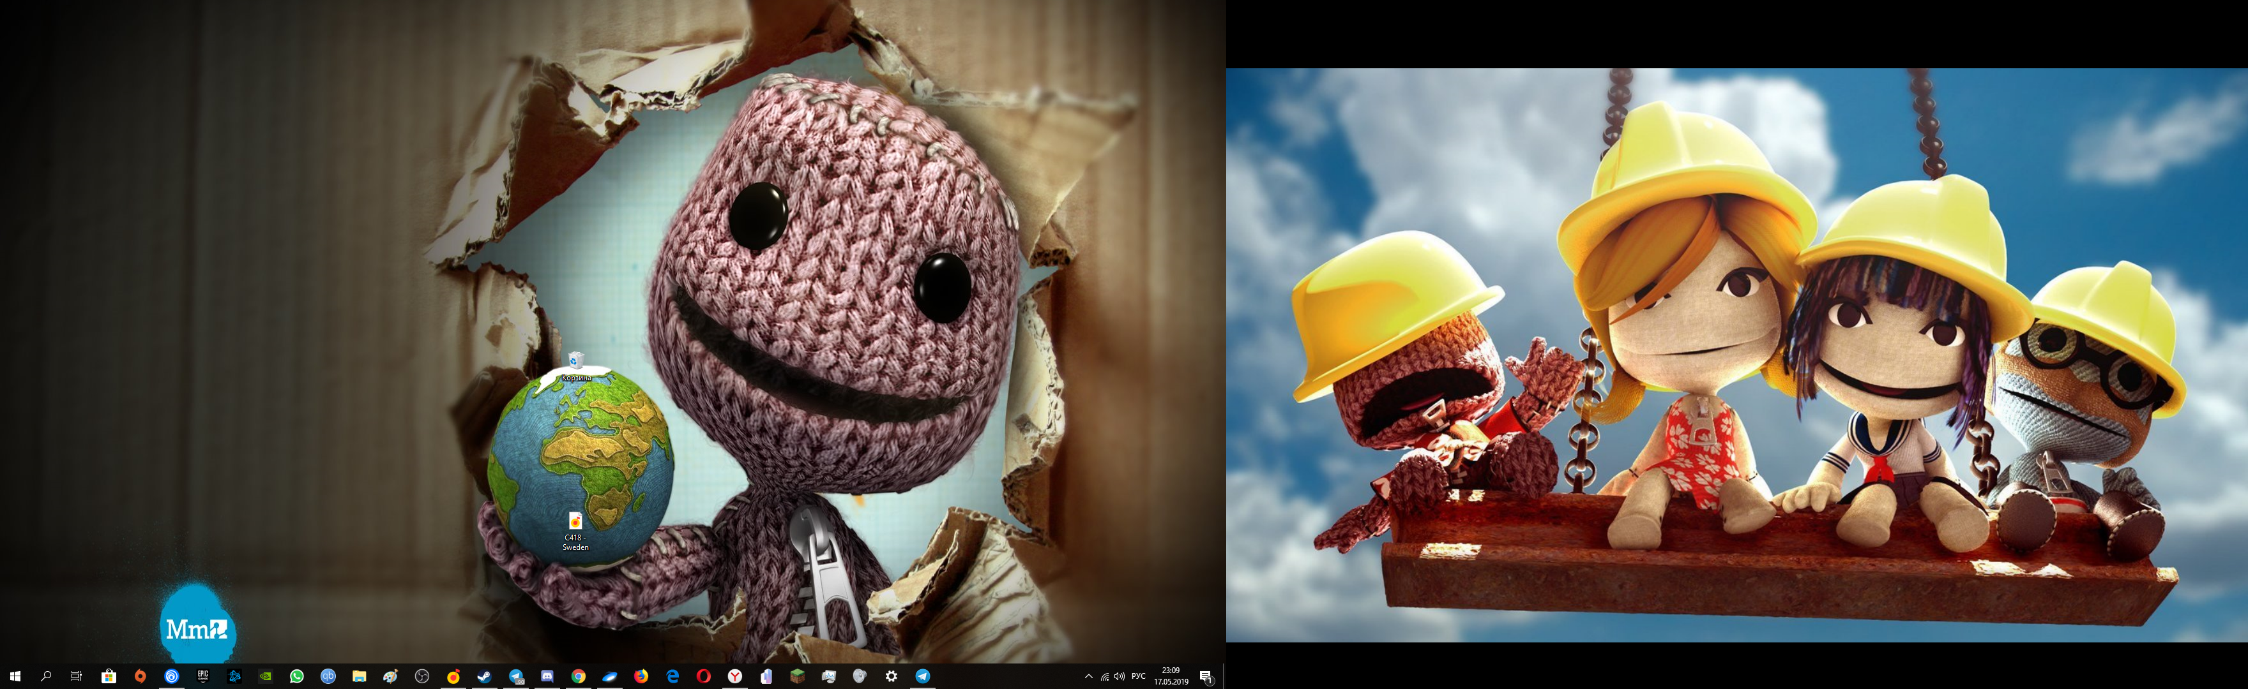Launch Mozilla Firefox from the taskbar

[641, 676]
